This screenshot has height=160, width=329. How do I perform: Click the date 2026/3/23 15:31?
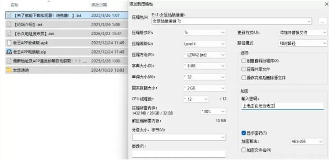click(x=106, y=34)
